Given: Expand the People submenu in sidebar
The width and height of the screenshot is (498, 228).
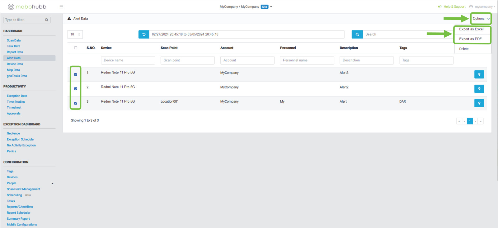Looking at the screenshot, I should tap(52, 184).
